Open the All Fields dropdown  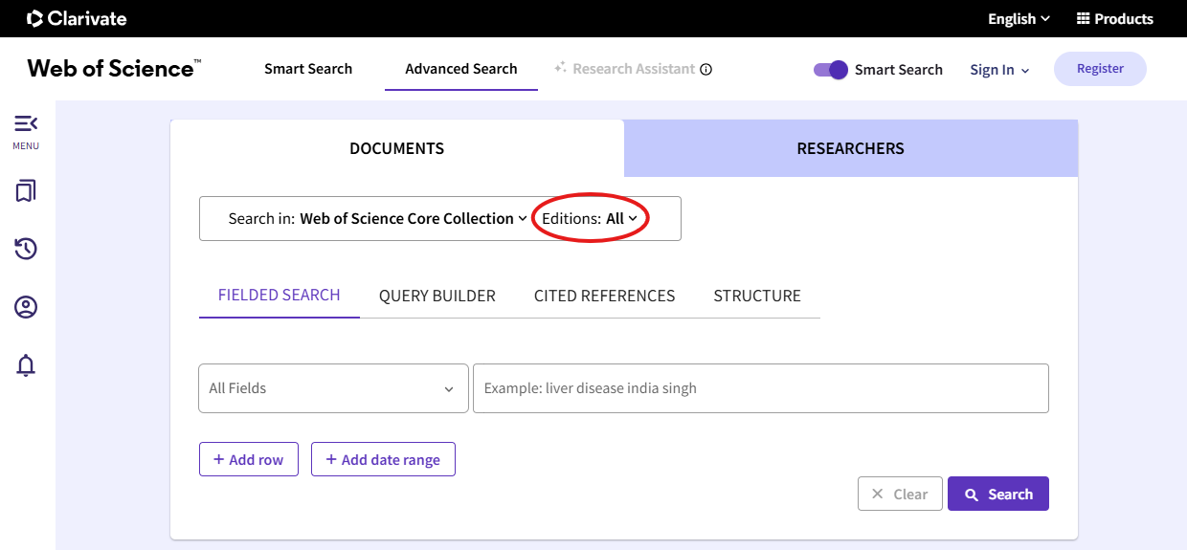point(332,388)
